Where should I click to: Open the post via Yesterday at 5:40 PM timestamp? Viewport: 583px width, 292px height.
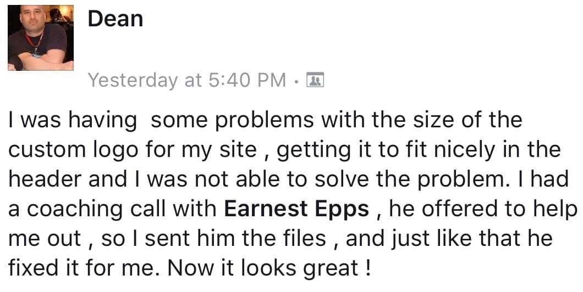[187, 81]
